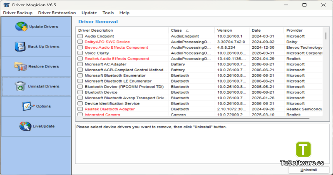Sort list by Provider column header
The image size is (333, 175).
coord(303,30)
